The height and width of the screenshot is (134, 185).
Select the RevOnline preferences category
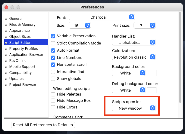tap(18, 61)
